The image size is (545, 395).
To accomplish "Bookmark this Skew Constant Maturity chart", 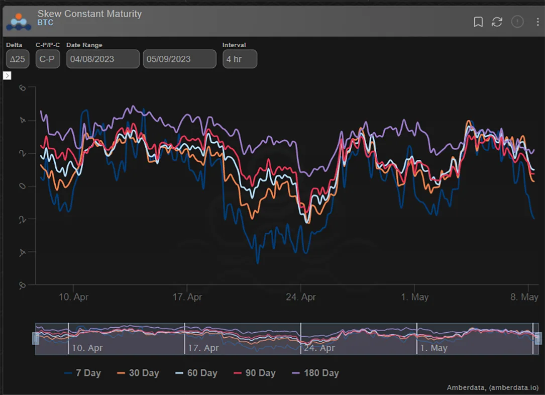I will [478, 22].
